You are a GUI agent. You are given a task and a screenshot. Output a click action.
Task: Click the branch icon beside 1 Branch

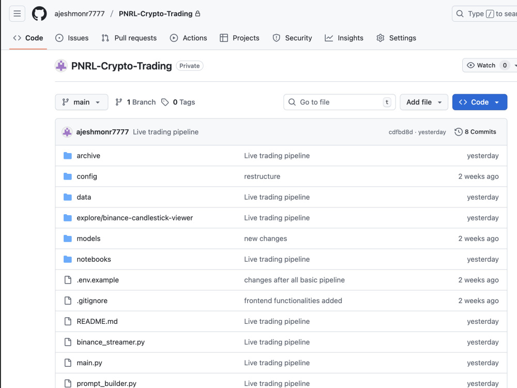click(119, 102)
